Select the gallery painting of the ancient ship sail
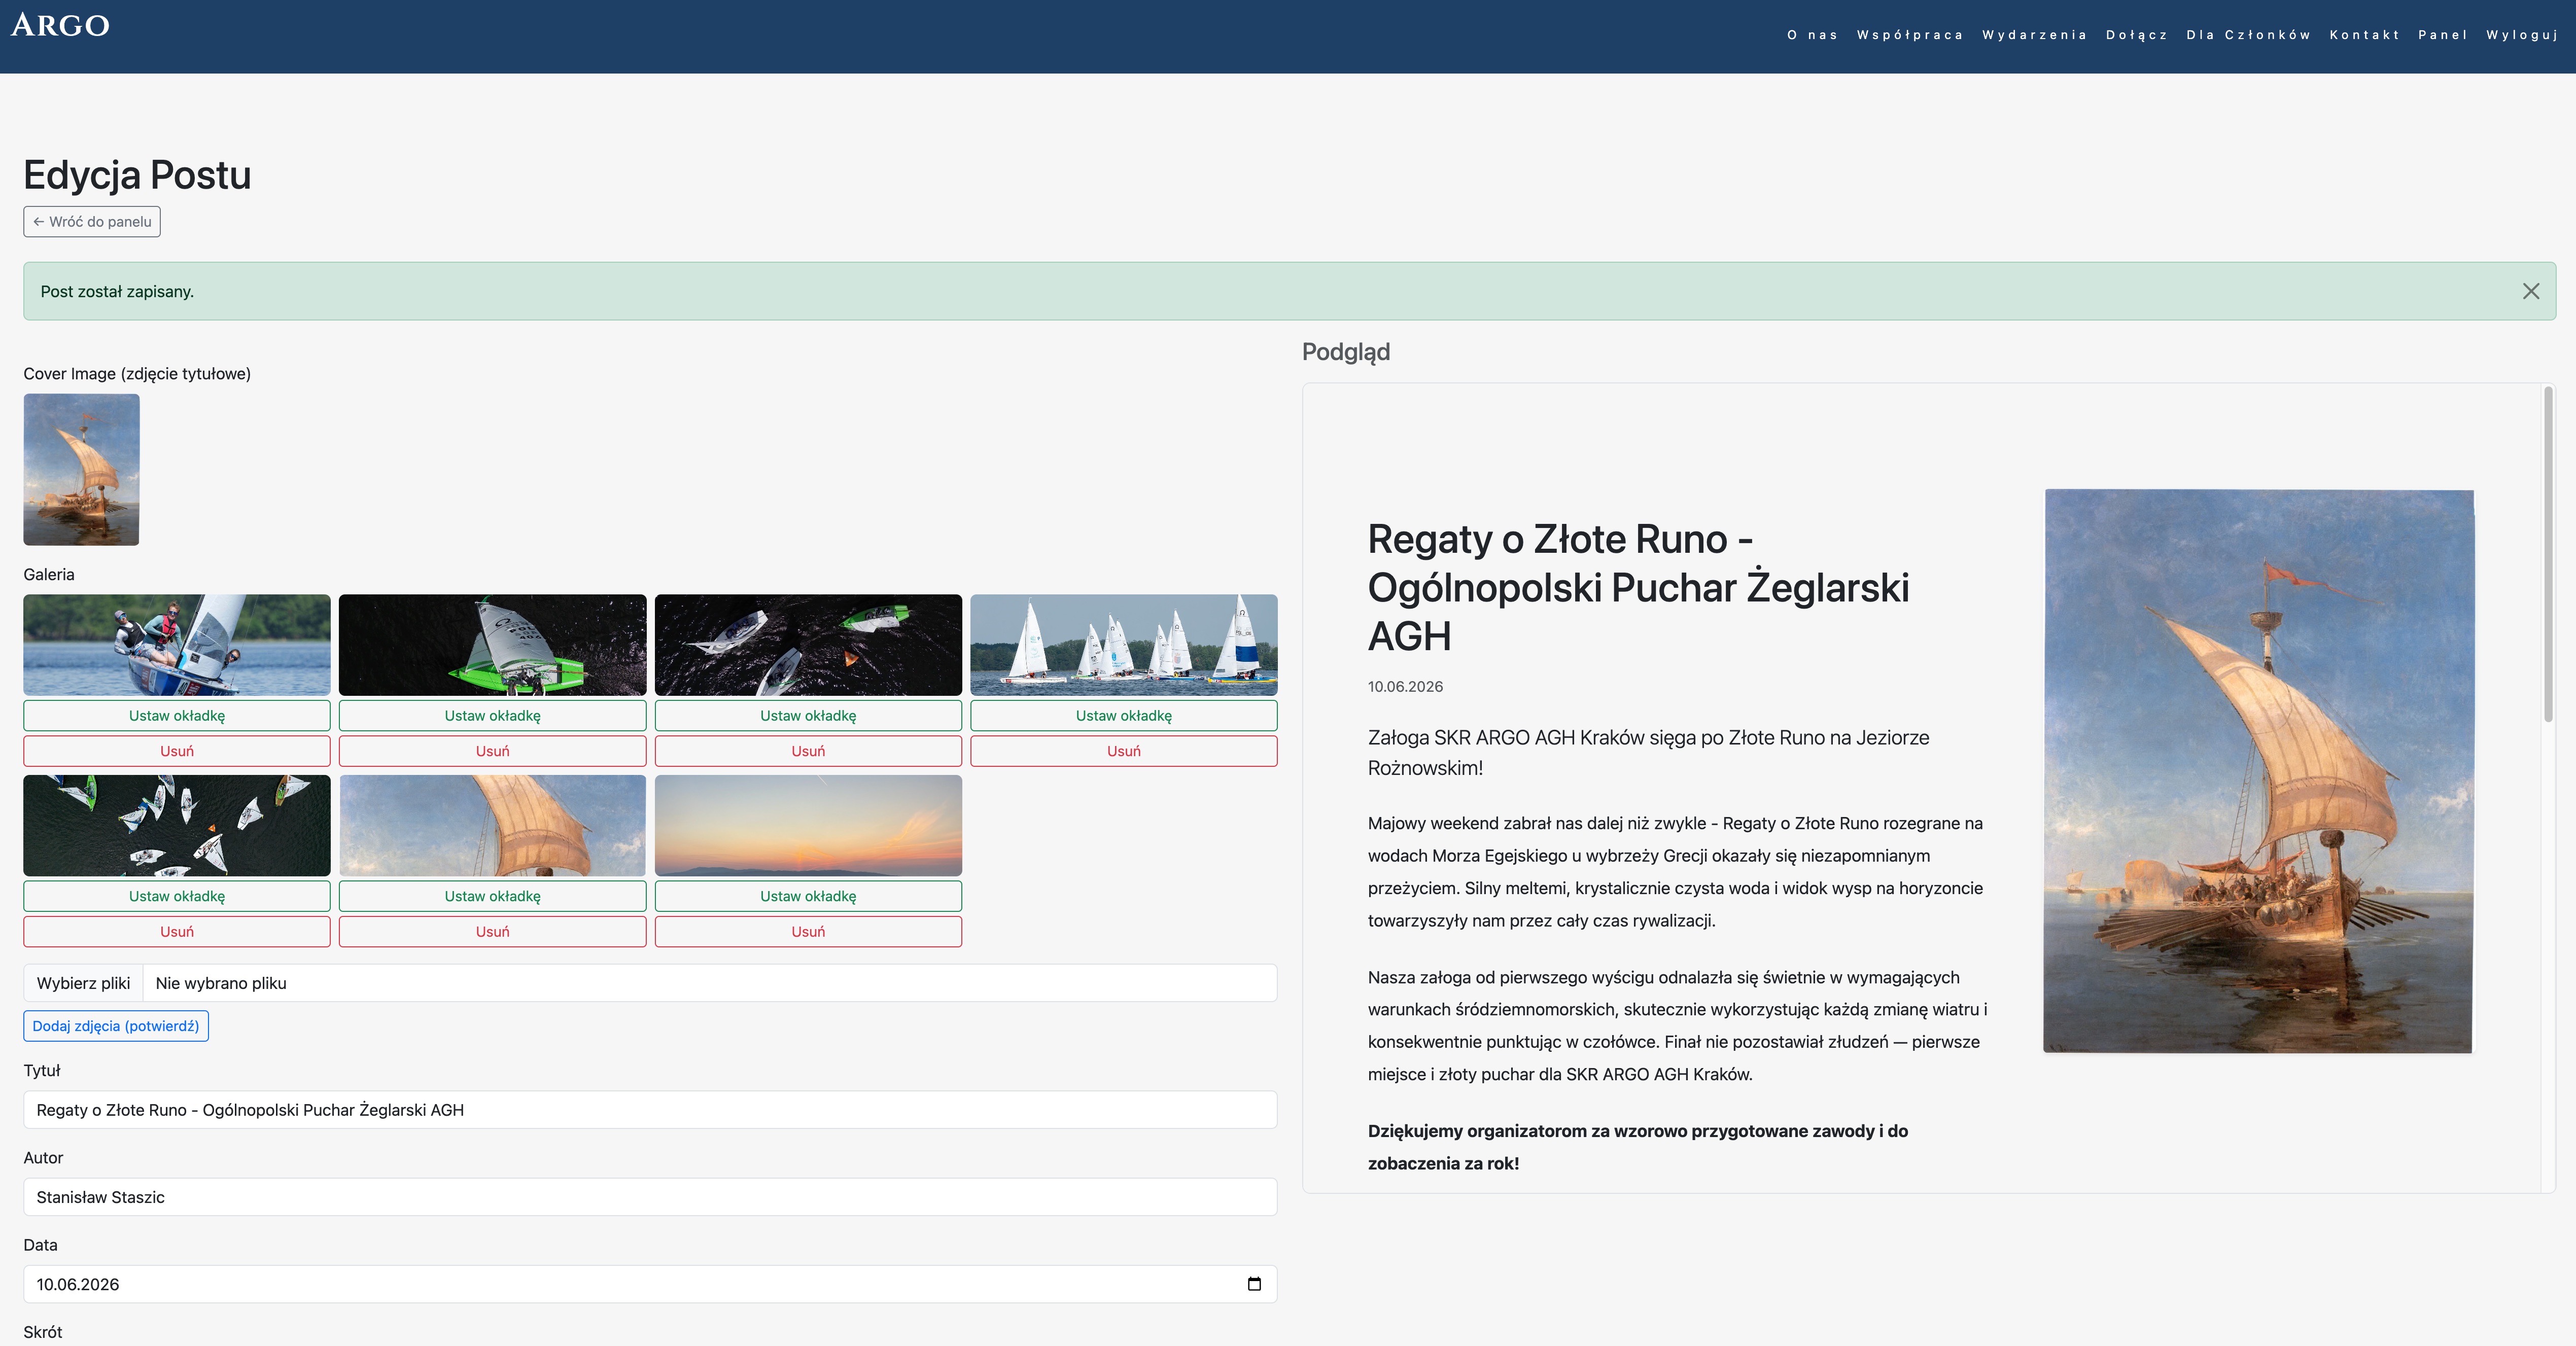 (493, 825)
